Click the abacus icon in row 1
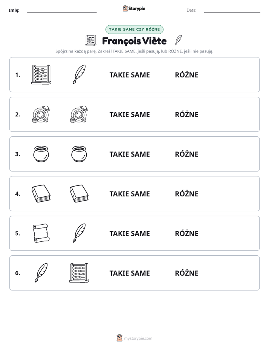 (x=41, y=74)
